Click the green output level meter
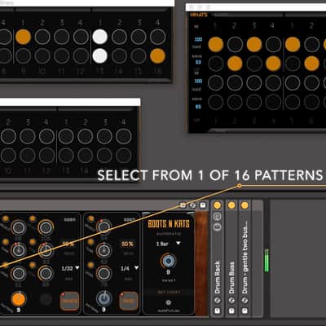This screenshot has width=326, height=326. [267, 260]
